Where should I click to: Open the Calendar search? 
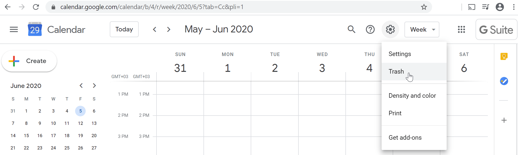[351, 29]
